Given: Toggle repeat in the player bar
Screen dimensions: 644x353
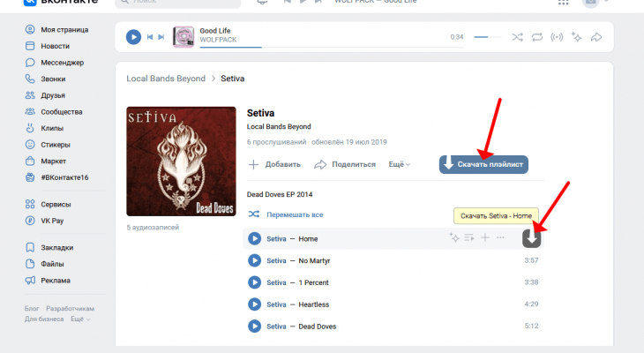Looking at the screenshot, I should [536, 37].
